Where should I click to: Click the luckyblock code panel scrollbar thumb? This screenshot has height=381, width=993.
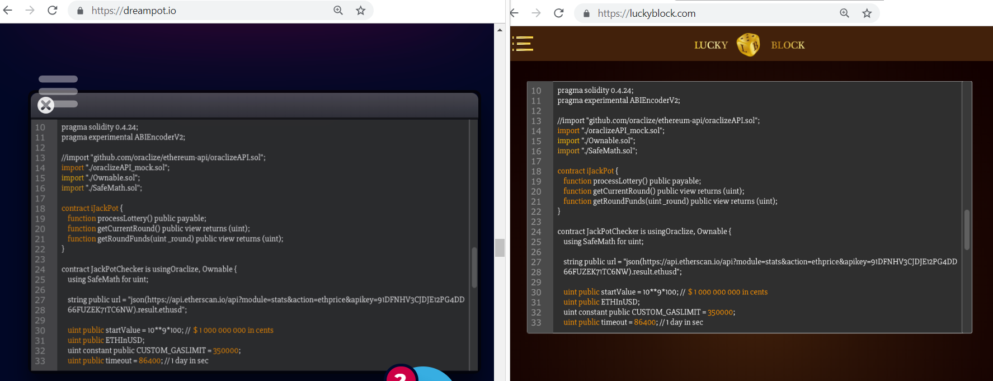point(967,230)
